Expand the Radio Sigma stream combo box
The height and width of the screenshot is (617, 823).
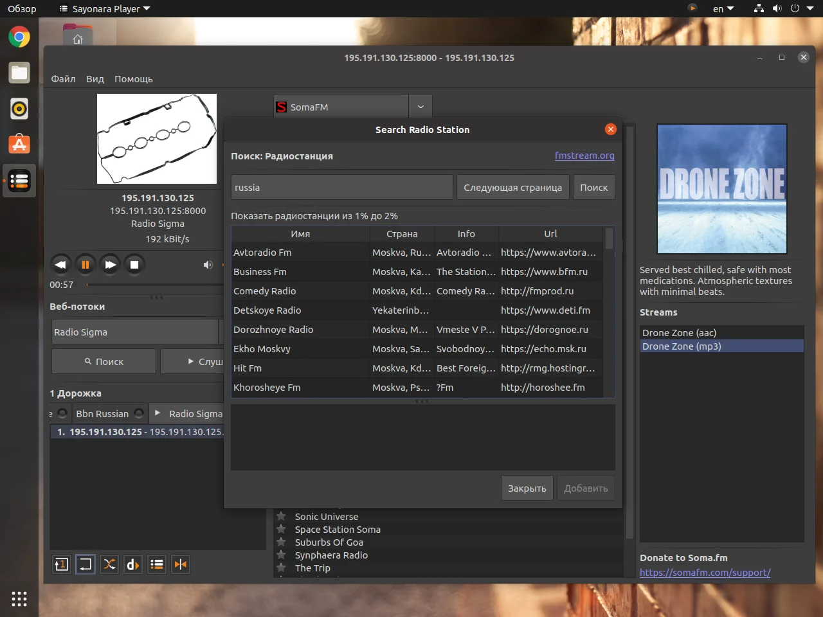(221, 332)
